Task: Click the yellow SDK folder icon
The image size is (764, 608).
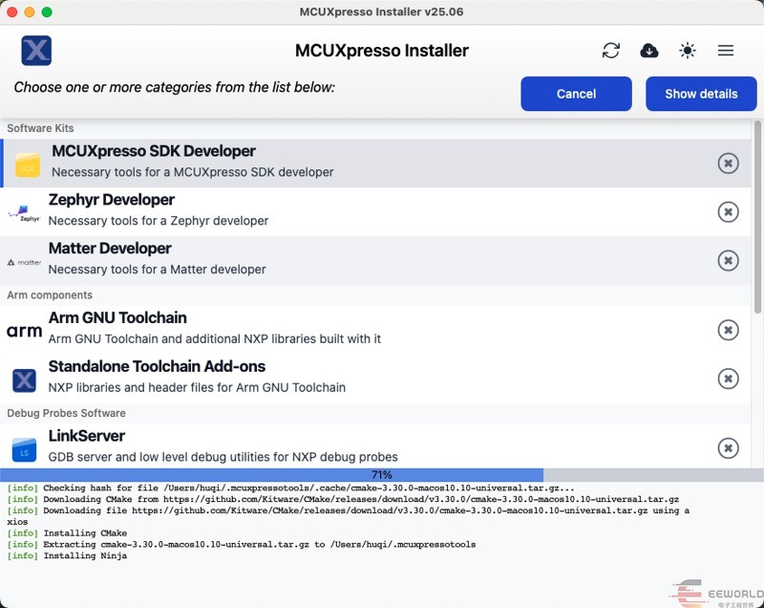Action: 28,164
